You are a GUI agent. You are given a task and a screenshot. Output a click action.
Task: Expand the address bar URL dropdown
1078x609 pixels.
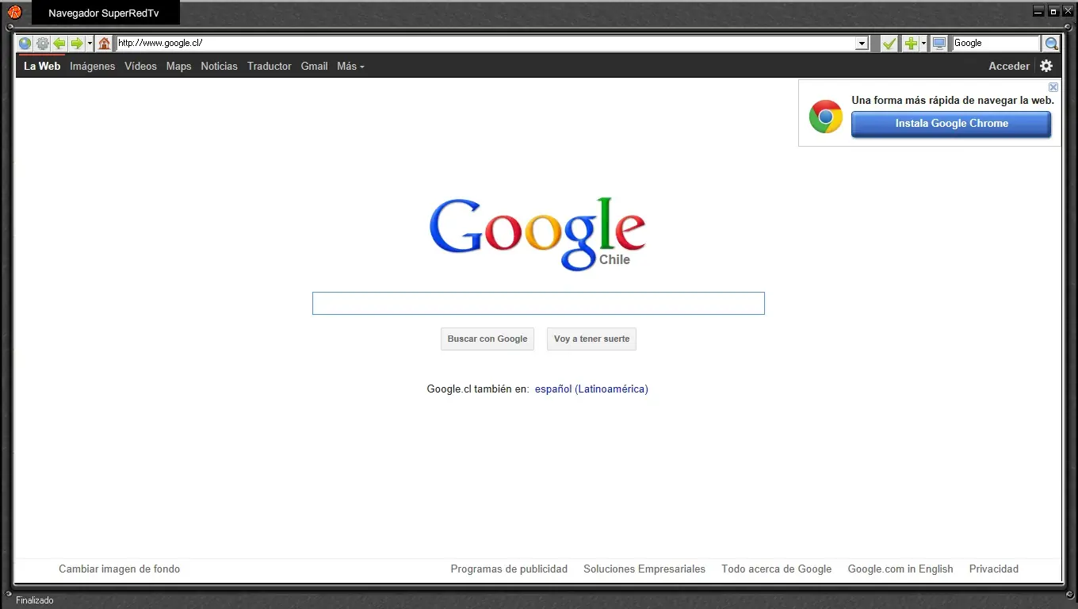coord(862,44)
